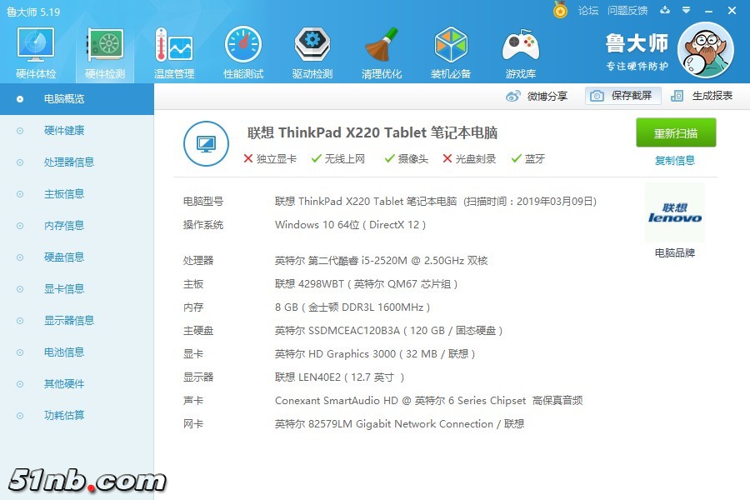This screenshot has width=750, height=500.
Task: Click the Conexant SmartAudio HD value
Action: [428, 401]
